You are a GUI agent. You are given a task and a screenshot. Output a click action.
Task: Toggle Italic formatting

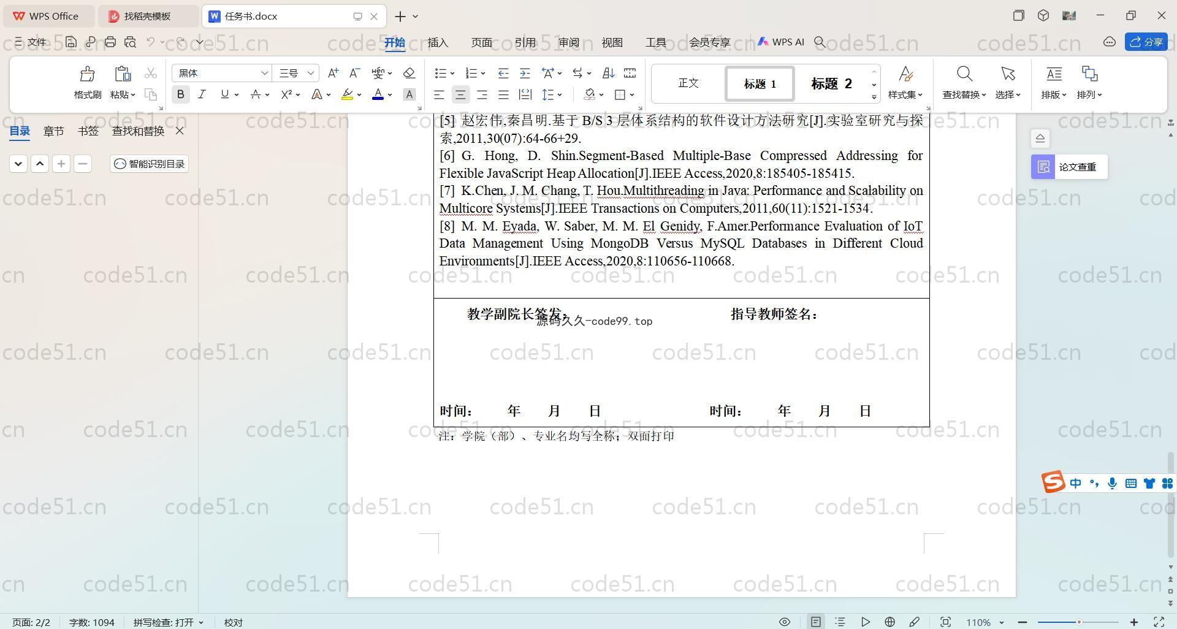(x=202, y=94)
